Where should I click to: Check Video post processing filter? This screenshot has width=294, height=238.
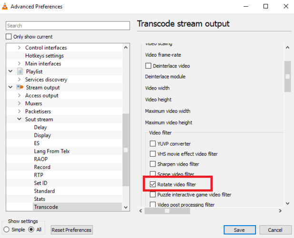click(153, 204)
